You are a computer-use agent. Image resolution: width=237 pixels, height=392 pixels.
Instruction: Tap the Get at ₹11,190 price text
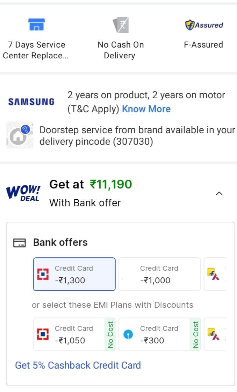(91, 184)
